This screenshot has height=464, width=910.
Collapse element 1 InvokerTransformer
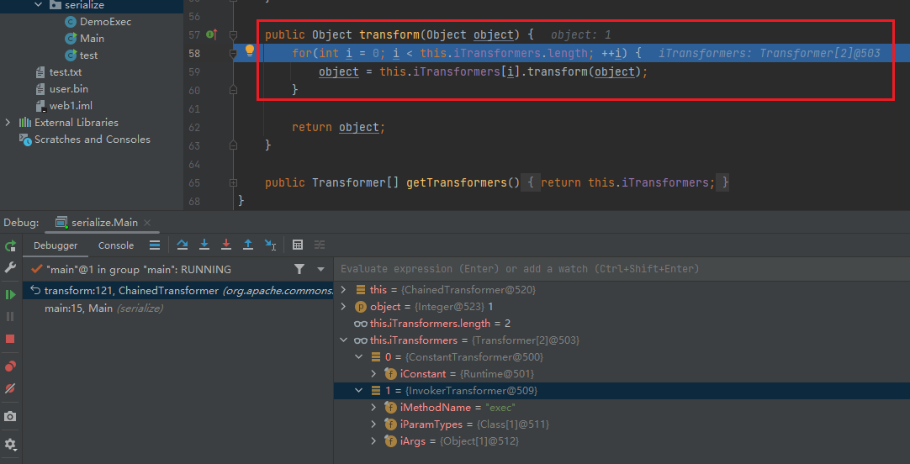[x=358, y=391]
